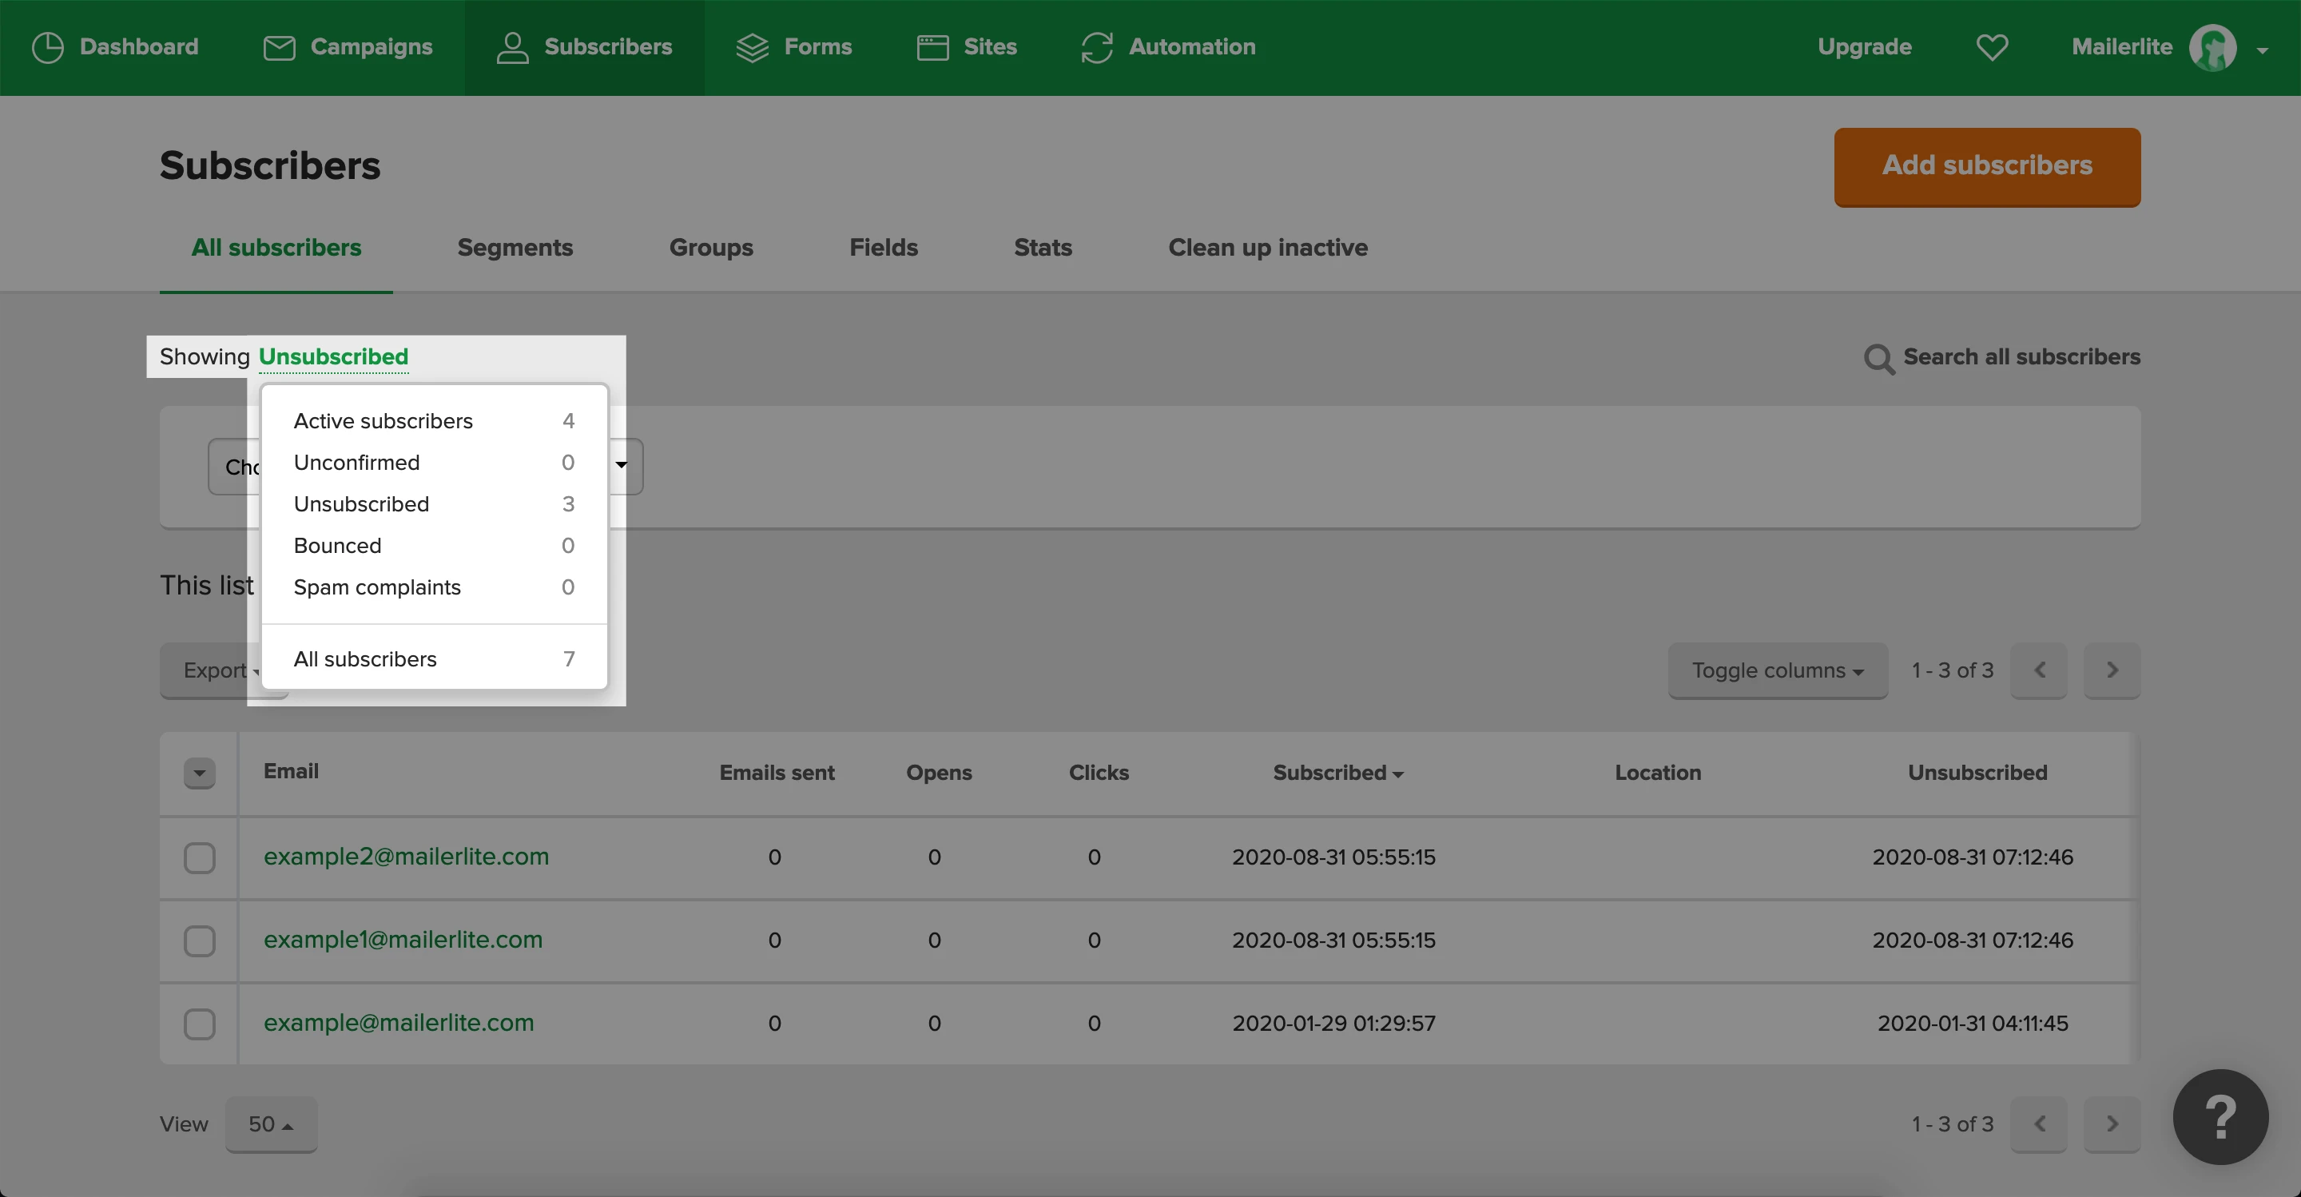Go to next page using the top pagination arrow
2301x1197 pixels.
2112,670
